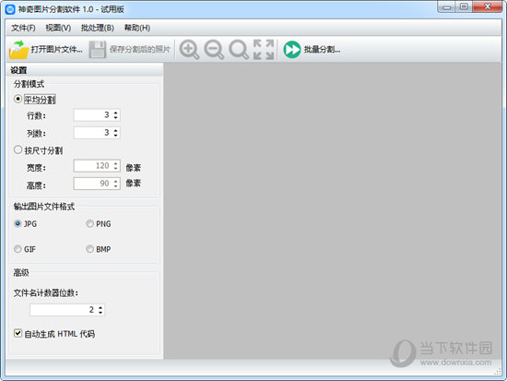This screenshot has height=381, width=507.
Task: Close the application window
Action: point(487,6)
